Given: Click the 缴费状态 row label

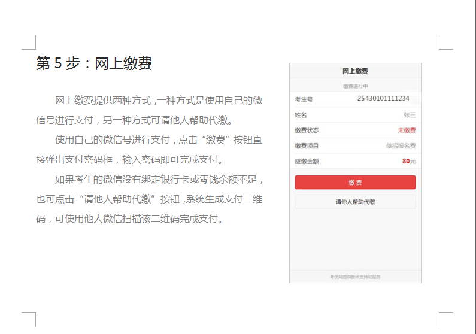Looking at the screenshot, I should click(306, 130).
